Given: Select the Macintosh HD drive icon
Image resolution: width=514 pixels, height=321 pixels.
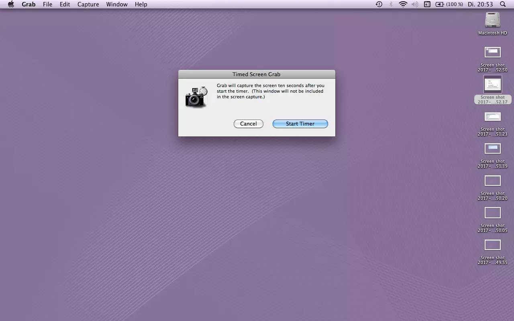Looking at the screenshot, I should [x=493, y=20].
